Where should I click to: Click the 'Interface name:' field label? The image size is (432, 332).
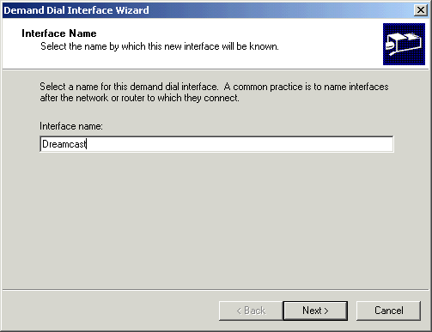click(x=71, y=126)
